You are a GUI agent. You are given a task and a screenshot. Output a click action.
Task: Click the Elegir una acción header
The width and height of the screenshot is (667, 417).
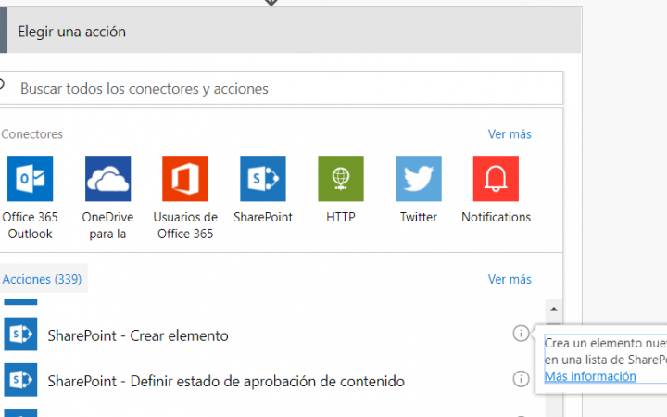tap(291, 31)
